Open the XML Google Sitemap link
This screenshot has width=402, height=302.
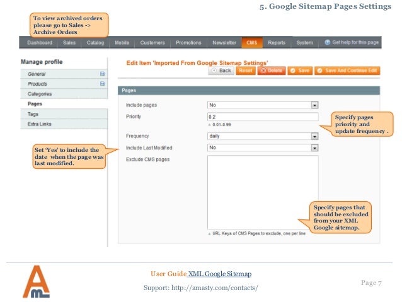click(x=219, y=274)
